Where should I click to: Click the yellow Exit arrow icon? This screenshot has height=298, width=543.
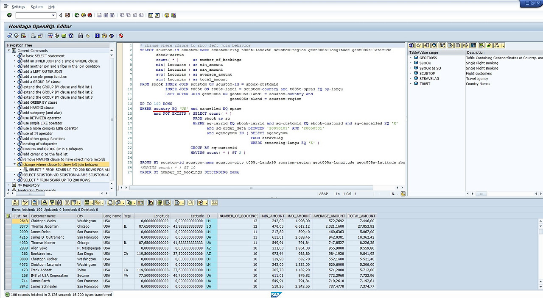(84, 15)
